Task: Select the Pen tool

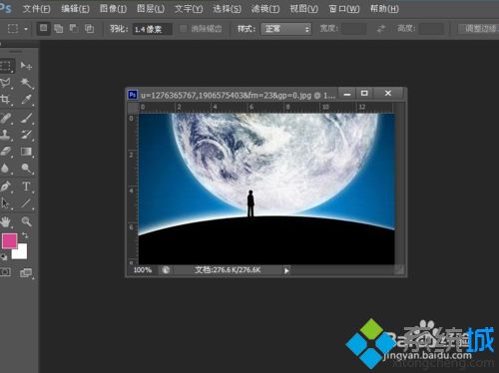Action: (x=5, y=186)
